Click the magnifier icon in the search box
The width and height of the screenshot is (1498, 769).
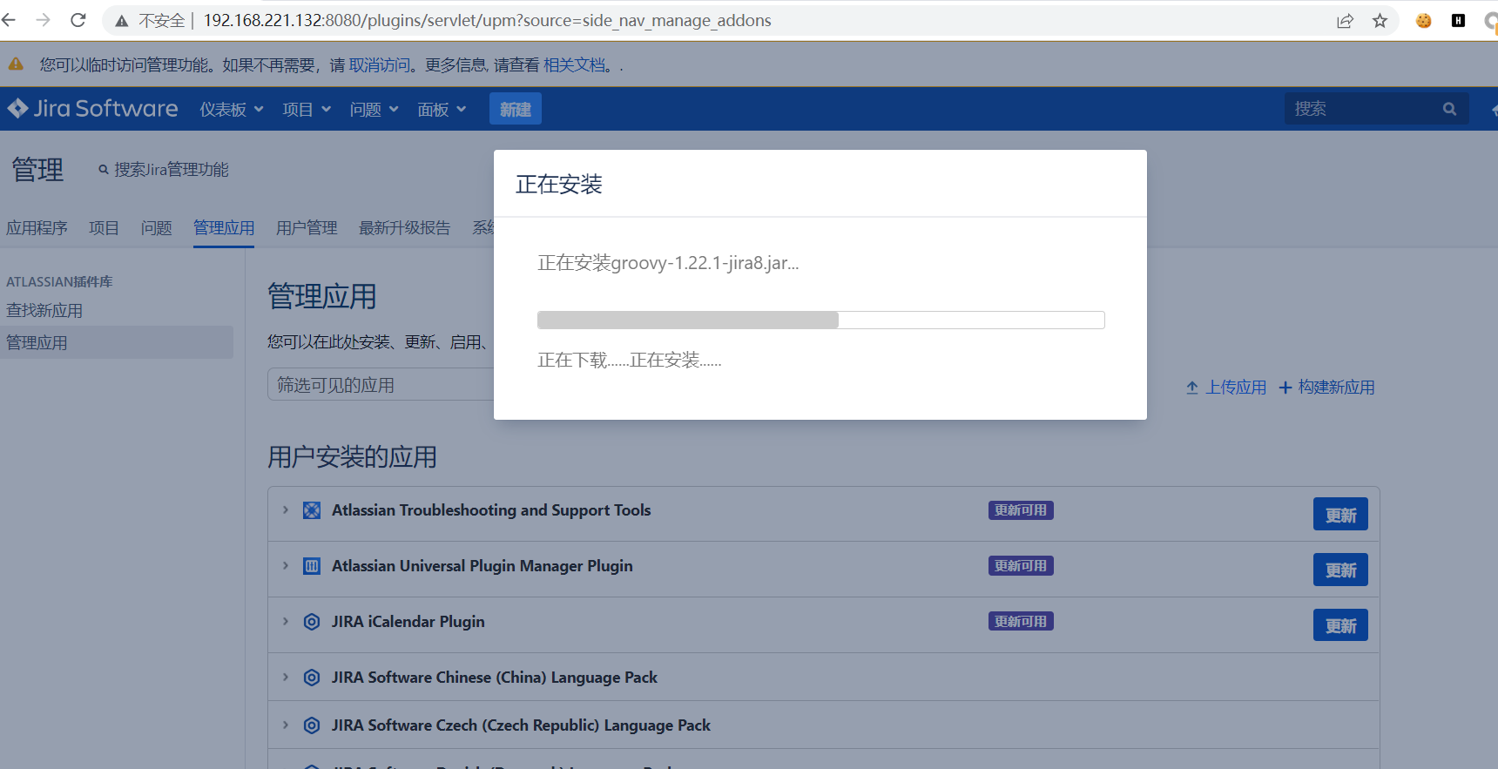(1449, 109)
